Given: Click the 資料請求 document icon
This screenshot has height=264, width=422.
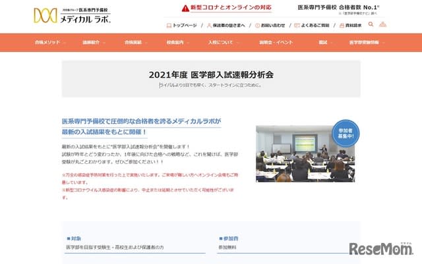Looking at the screenshot, I should [342, 26].
